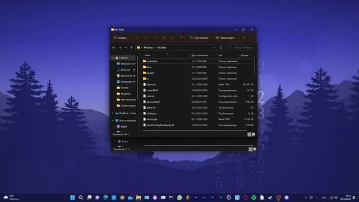This screenshot has width=359, height=202.
Task: Select Главная in the navigation pane
Action: 123,58
